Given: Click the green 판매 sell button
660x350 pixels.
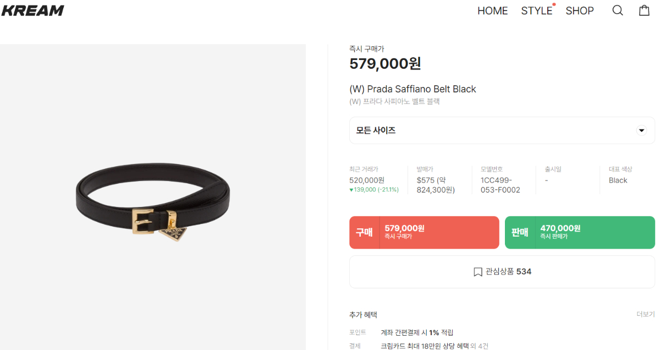Looking at the screenshot, I should point(580,232).
